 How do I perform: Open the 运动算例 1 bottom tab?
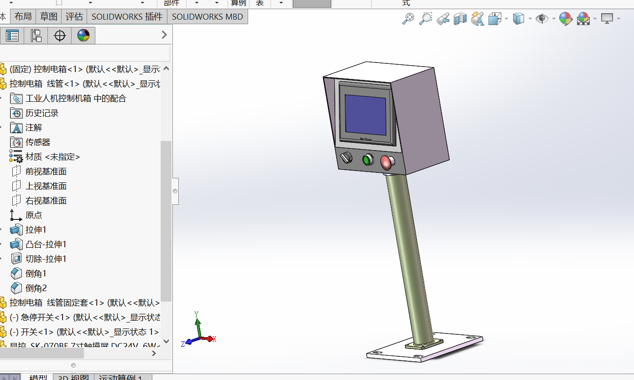click(123, 377)
